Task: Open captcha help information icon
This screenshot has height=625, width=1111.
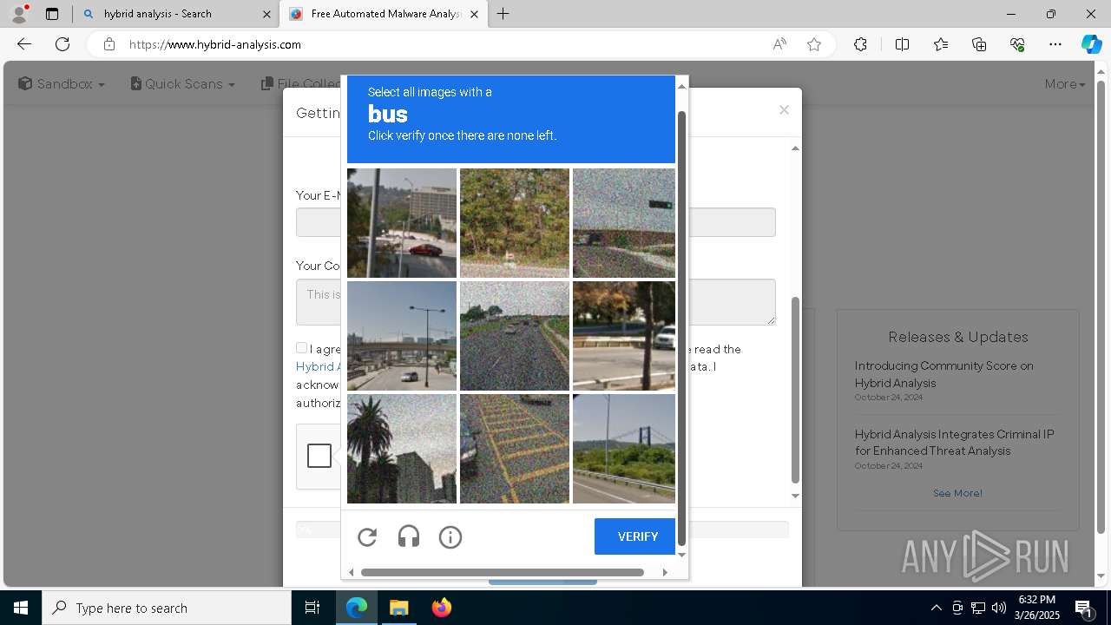Action: [450, 537]
